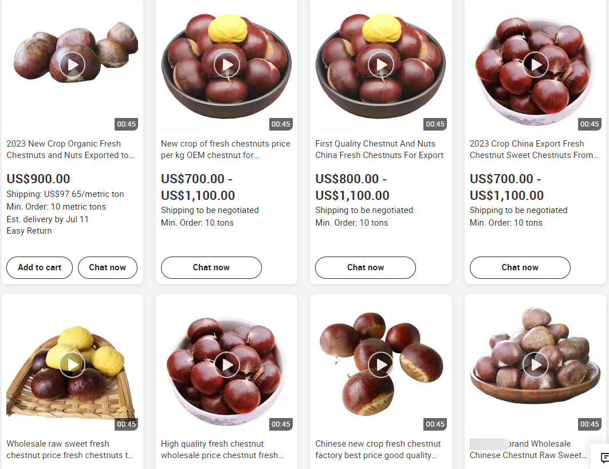
Task: Open Chinese new crop fresh chestnut title link
Action: click(378, 449)
